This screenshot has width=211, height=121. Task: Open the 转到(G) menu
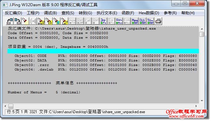pyautogui.click(x=85, y=13)
